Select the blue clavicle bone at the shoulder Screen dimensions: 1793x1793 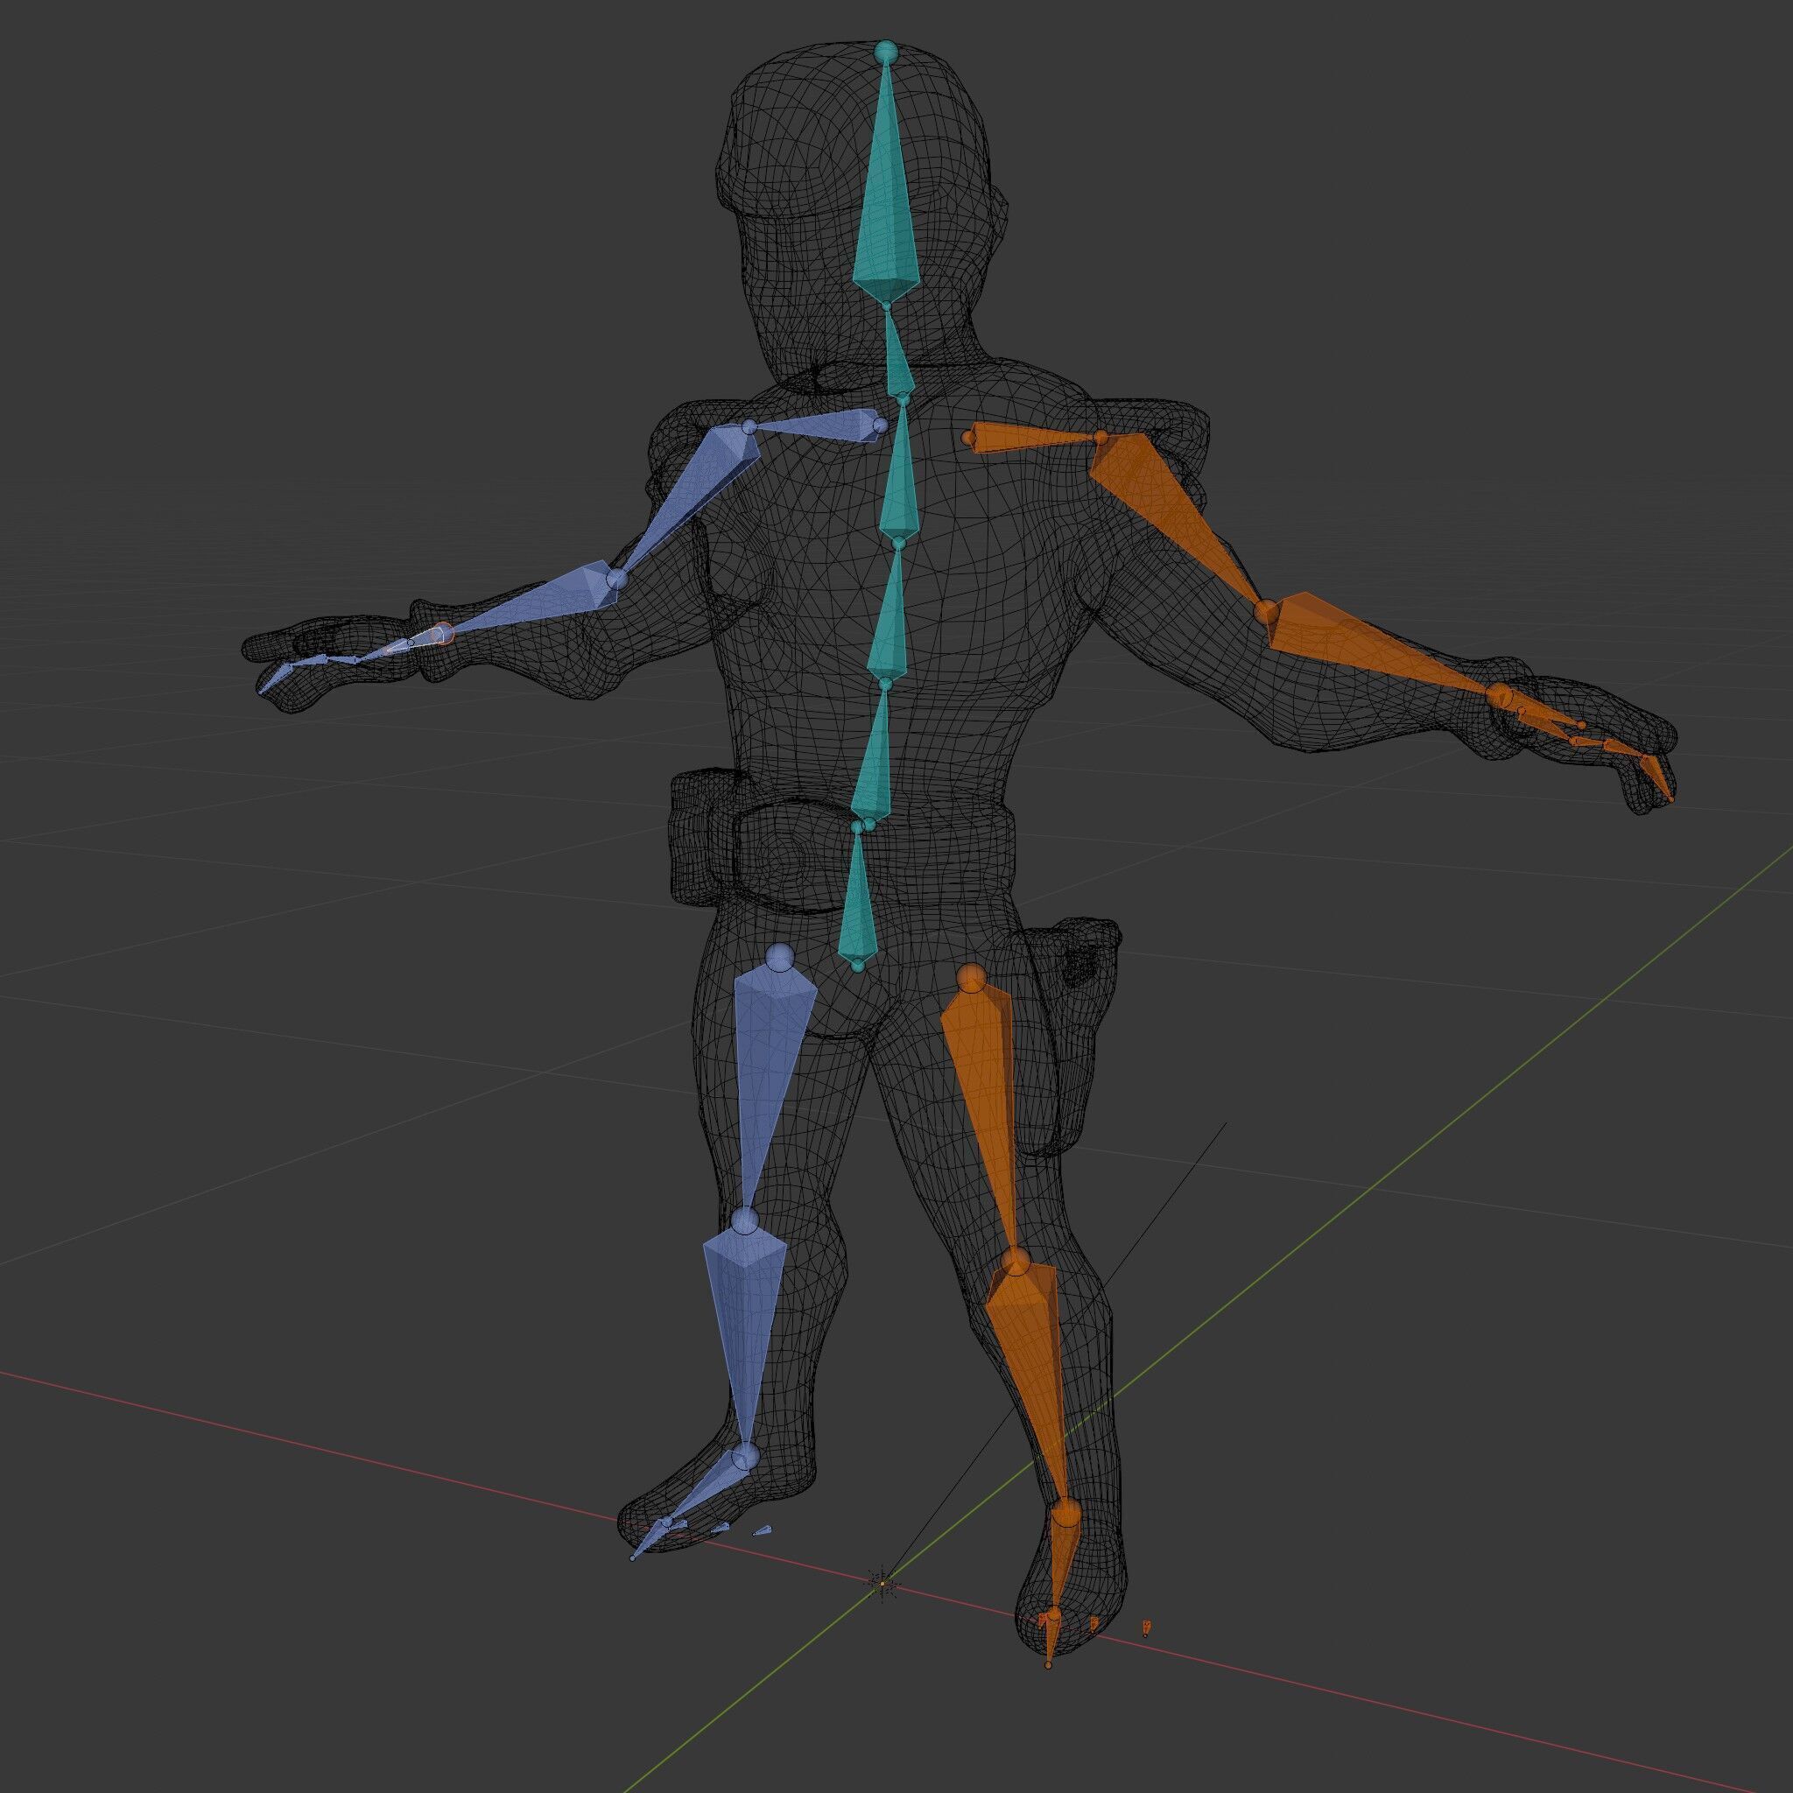pos(815,426)
